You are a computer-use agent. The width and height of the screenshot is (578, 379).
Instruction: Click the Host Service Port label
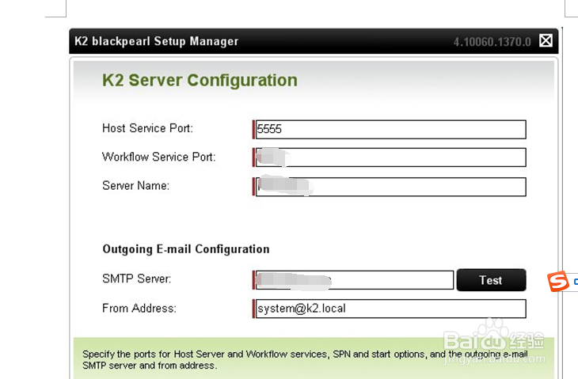point(147,128)
